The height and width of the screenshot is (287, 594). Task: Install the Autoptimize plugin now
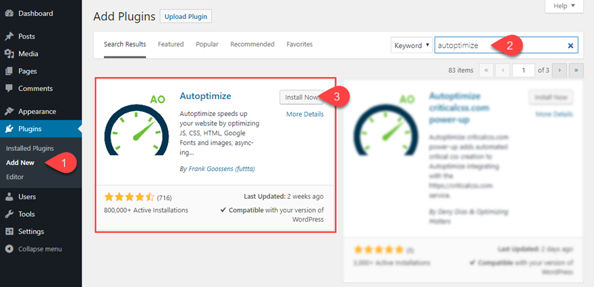click(x=302, y=97)
